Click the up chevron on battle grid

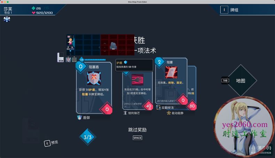coord(105,44)
